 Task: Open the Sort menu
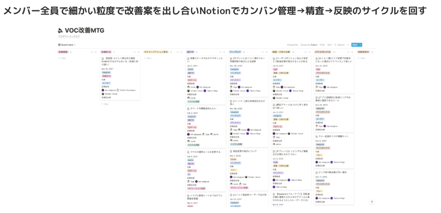(x=330, y=45)
